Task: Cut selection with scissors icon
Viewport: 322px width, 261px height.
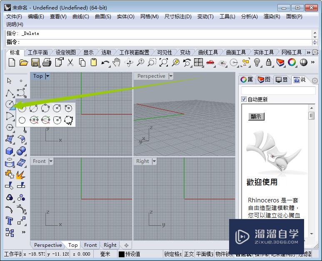Action: coord(70,62)
